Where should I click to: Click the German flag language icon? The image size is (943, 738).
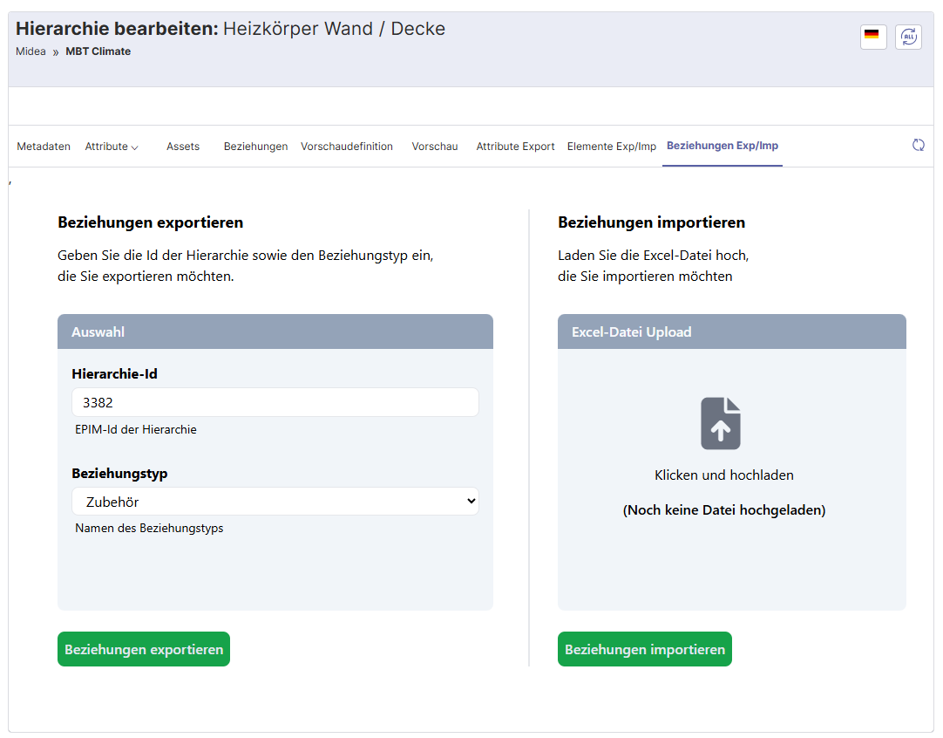[x=872, y=36]
